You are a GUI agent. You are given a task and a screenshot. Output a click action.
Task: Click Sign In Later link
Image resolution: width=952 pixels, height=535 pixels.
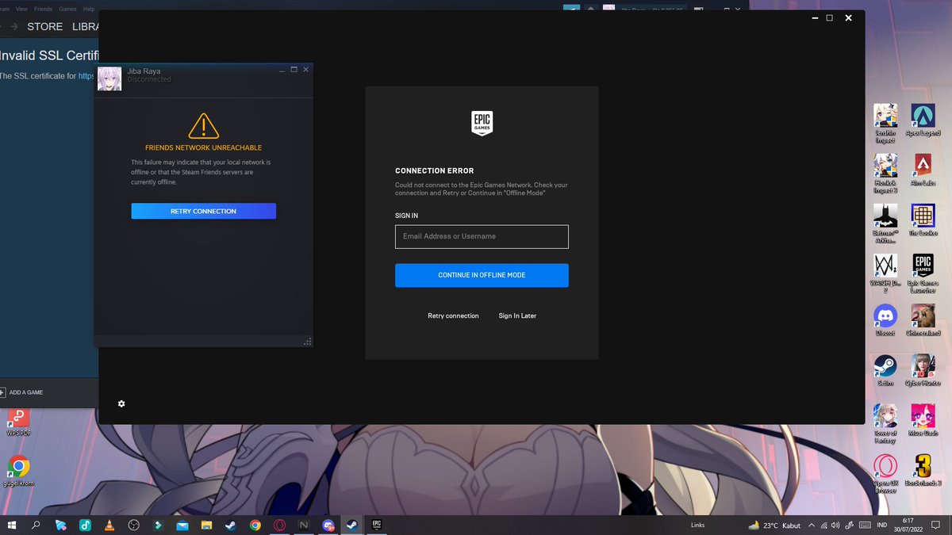[517, 315]
